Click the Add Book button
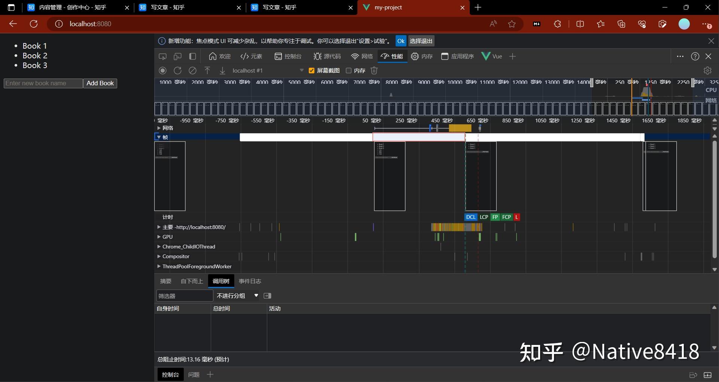This screenshot has height=382, width=719. point(100,83)
